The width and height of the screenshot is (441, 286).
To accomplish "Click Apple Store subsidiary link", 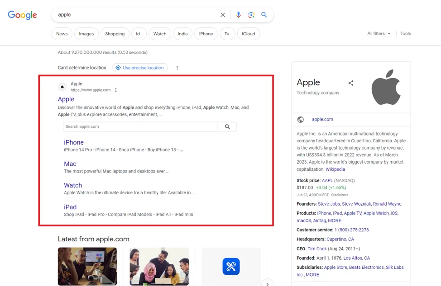I will tap(335, 267).
